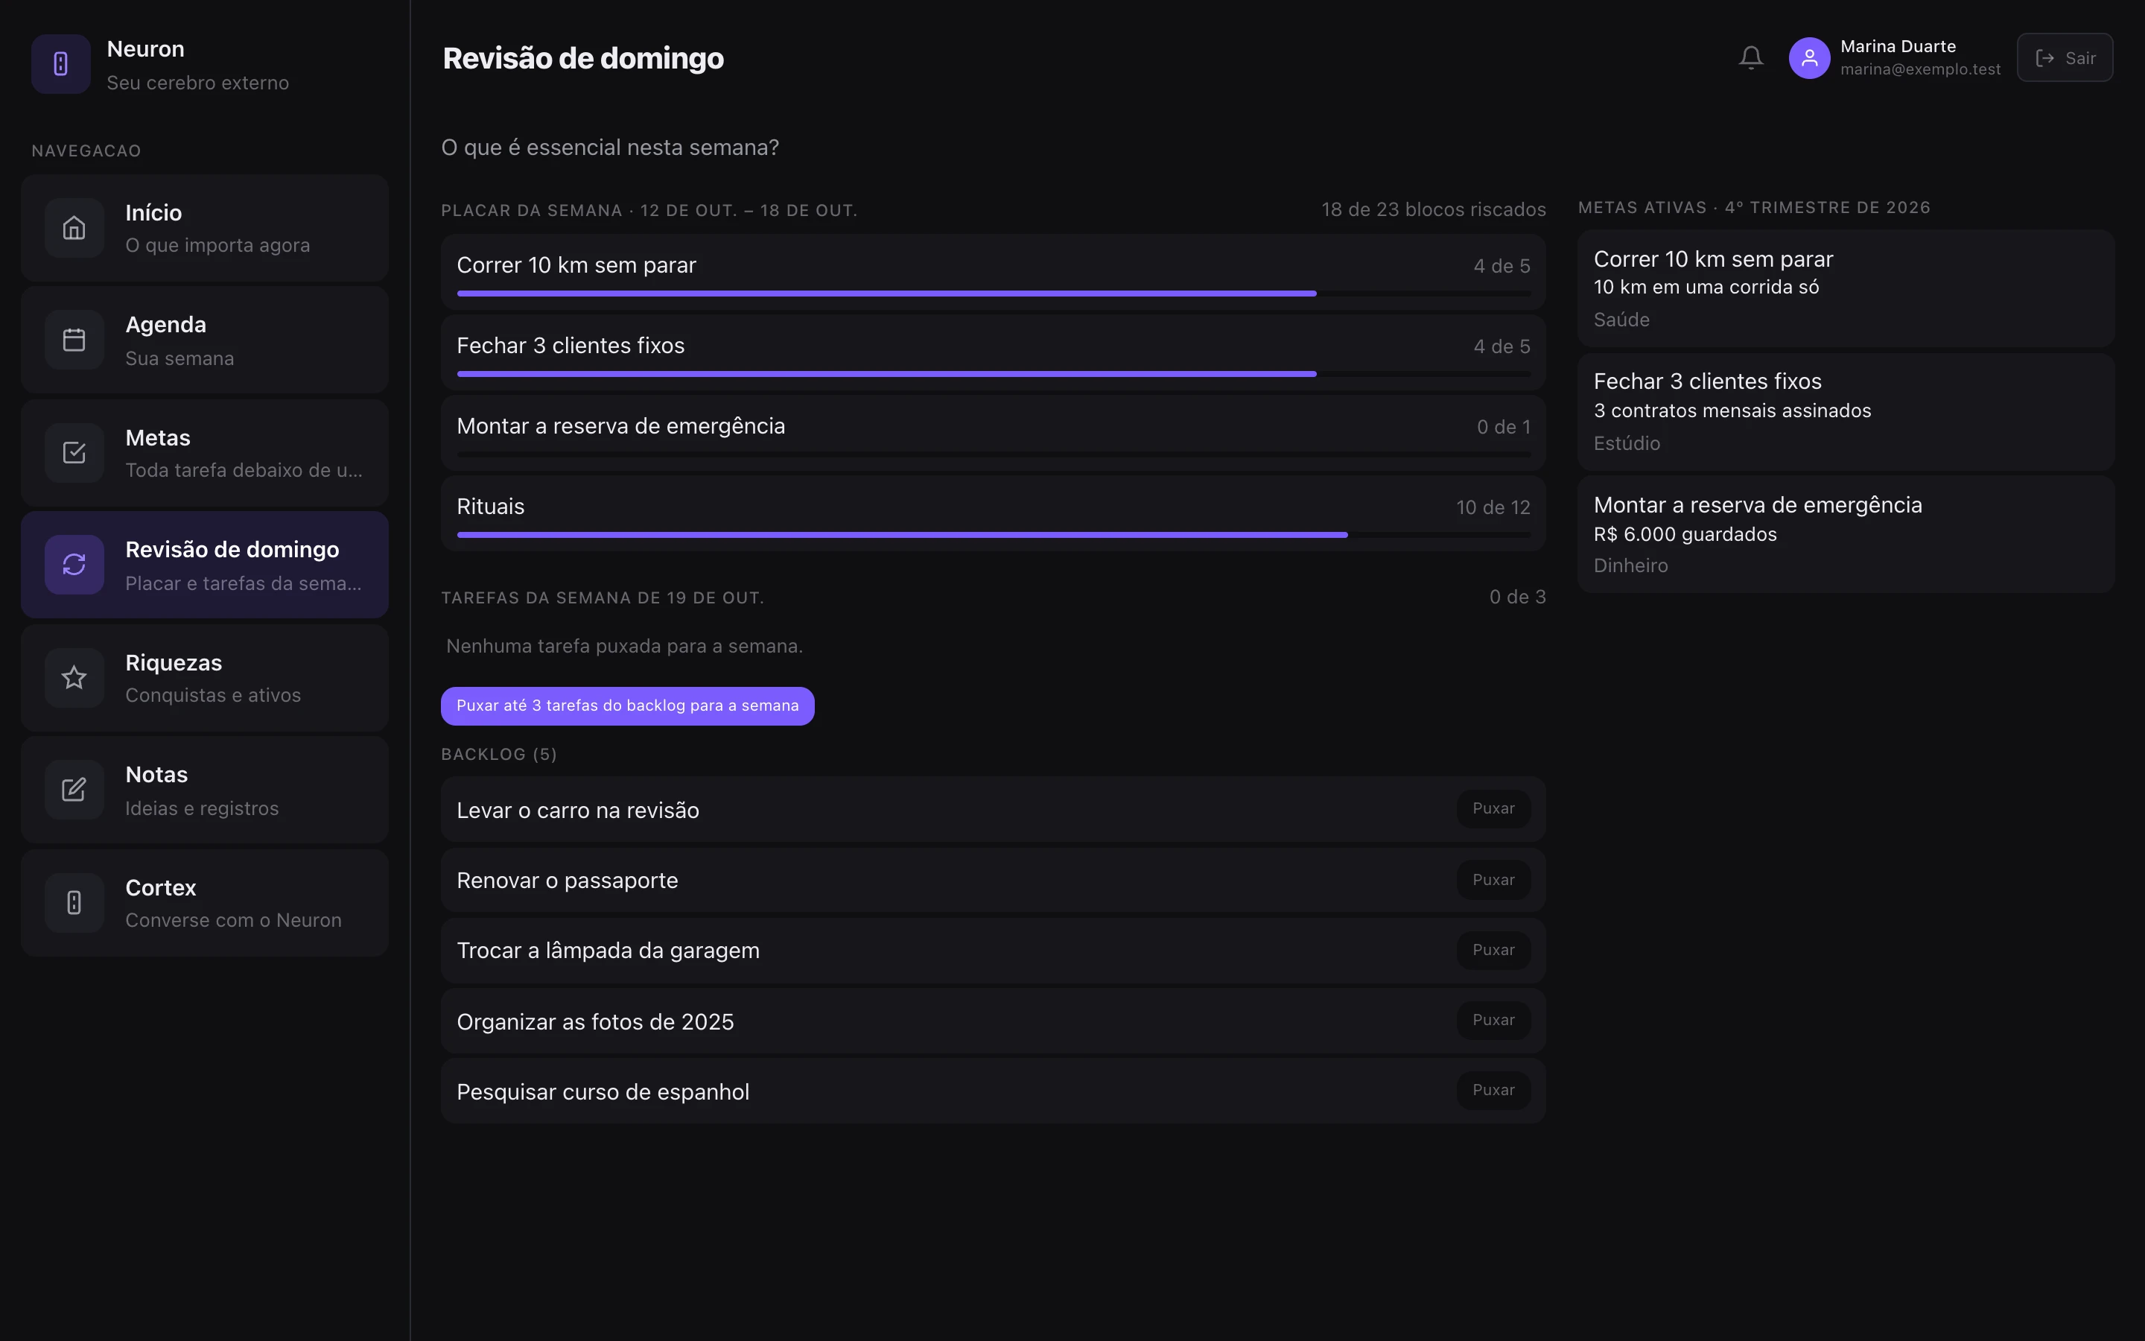Pull 'Organizar as fotos de 2025' task
Screen dimensions: 2145x1341
click(1493, 1020)
